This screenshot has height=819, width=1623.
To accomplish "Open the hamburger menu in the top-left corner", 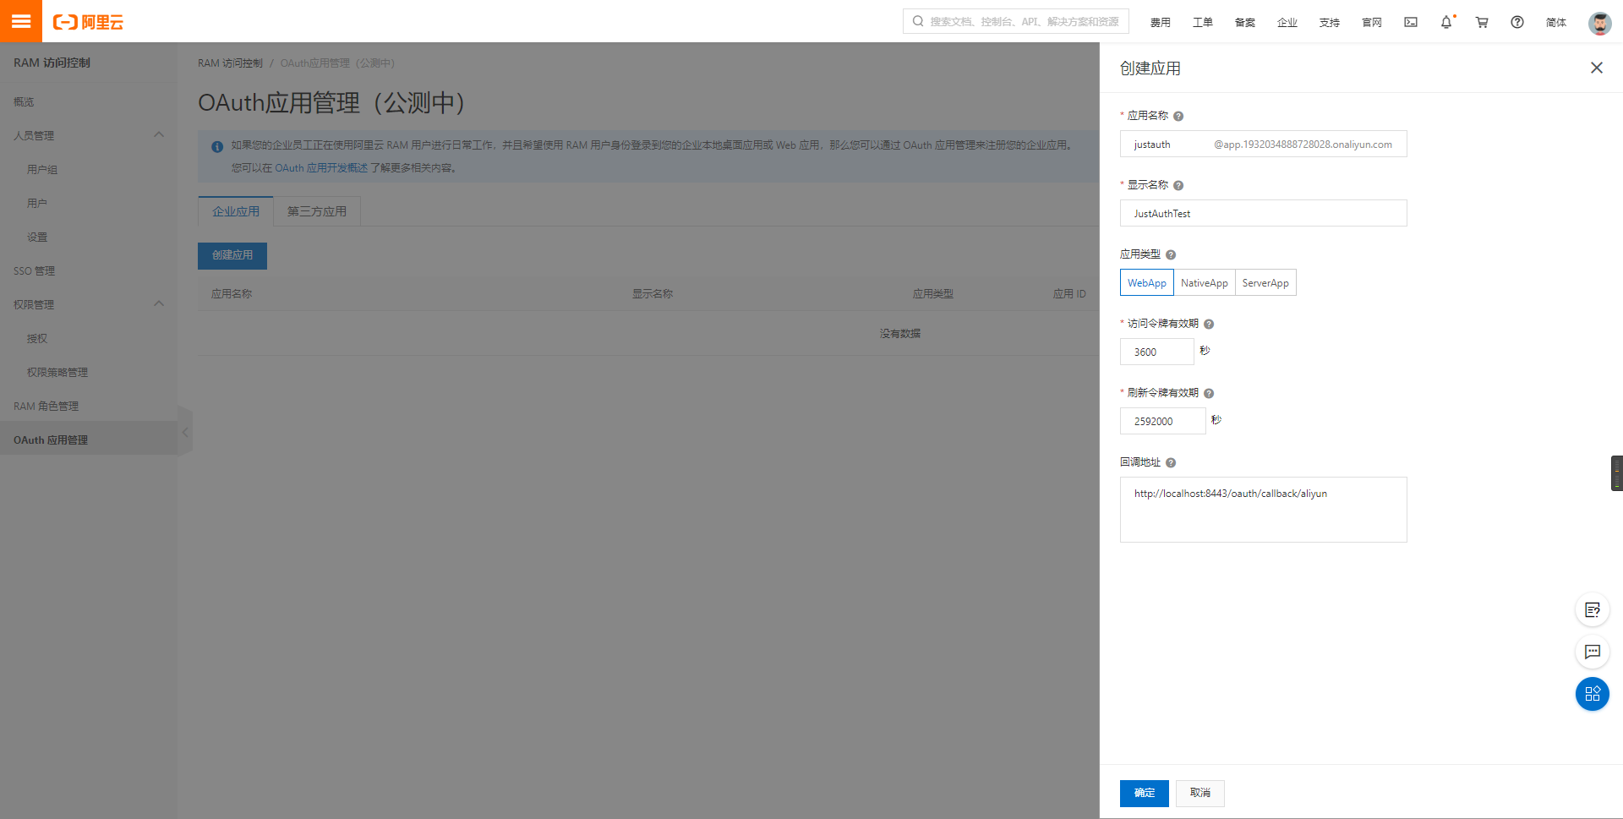I will pos(21,21).
